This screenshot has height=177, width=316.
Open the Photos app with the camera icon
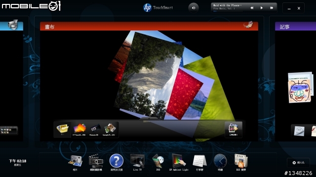75,163
